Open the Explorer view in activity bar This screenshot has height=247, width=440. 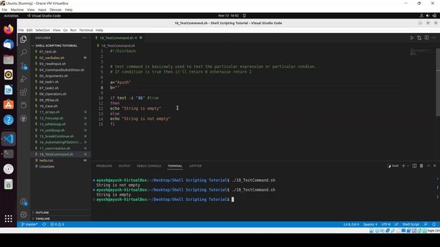point(23,40)
